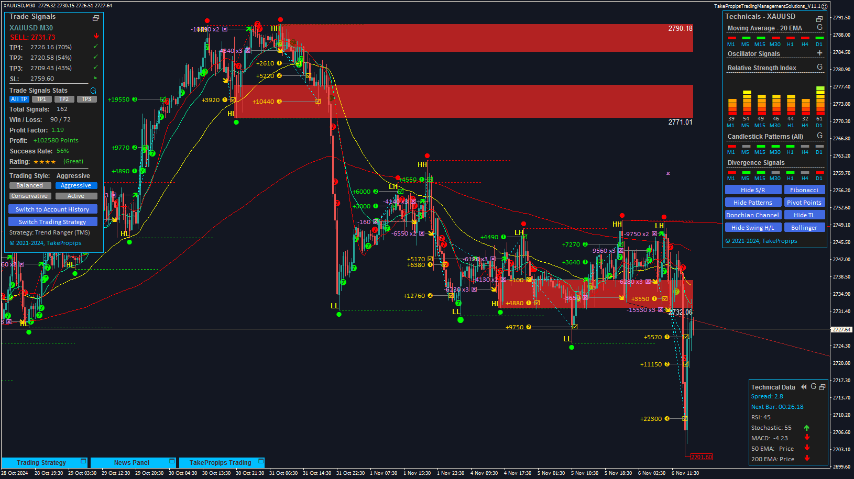Click the +22300 take profit label
Viewport: 854px width, 479px height.
click(x=651, y=419)
